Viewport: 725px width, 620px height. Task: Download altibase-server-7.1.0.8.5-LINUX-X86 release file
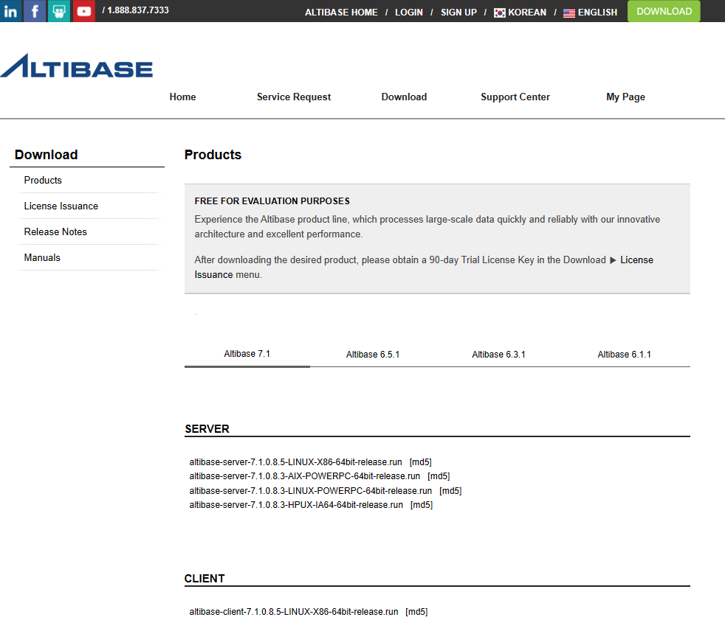[x=295, y=462]
